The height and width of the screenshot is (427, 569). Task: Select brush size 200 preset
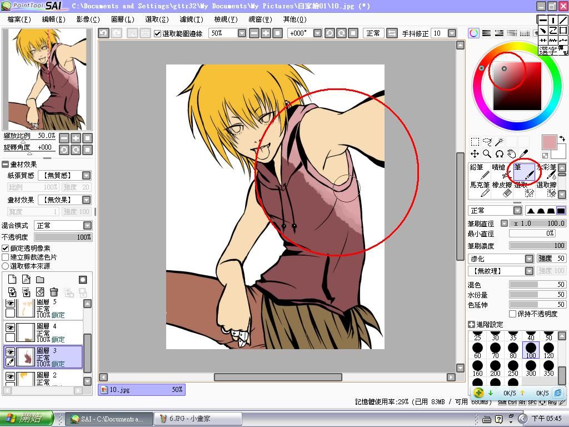click(495, 368)
